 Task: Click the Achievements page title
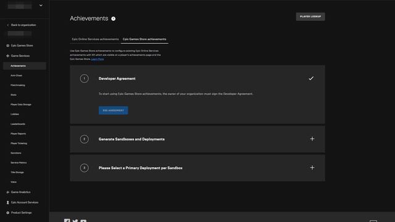click(89, 18)
